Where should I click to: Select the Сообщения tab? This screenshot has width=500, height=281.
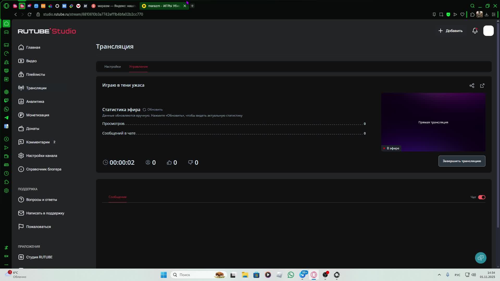[117, 197]
